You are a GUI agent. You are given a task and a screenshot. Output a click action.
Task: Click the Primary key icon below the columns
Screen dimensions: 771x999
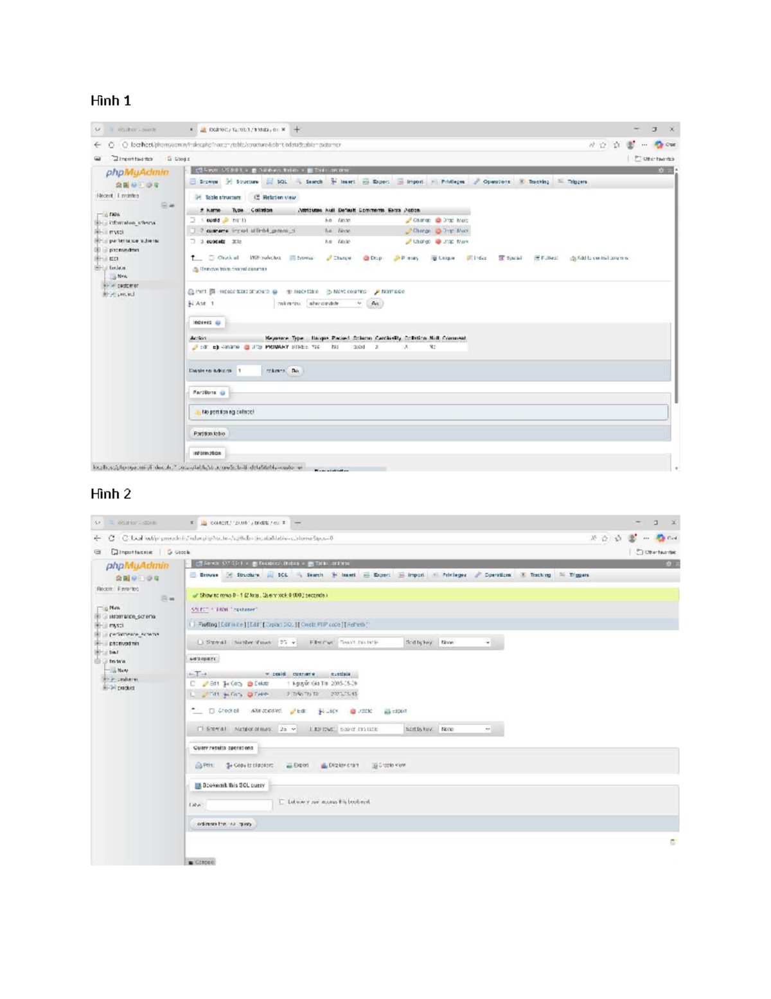396,258
